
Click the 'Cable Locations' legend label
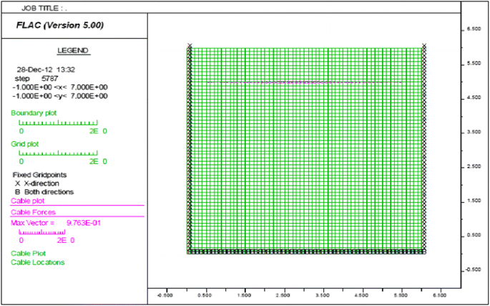tap(38, 262)
